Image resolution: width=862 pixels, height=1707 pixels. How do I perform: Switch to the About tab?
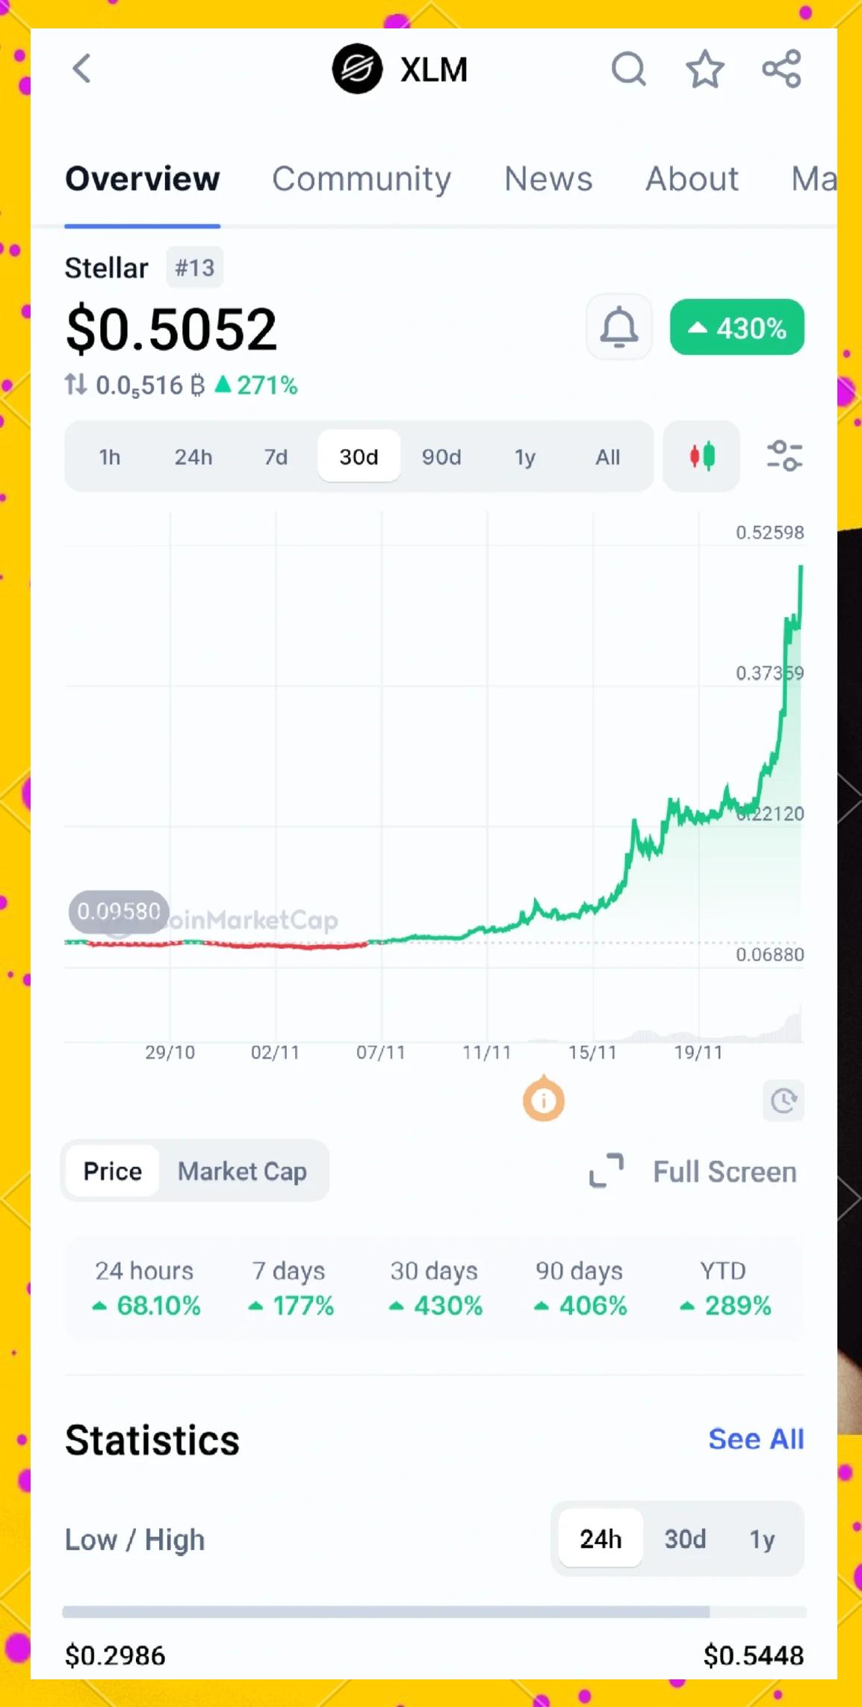[x=691, y=179]
